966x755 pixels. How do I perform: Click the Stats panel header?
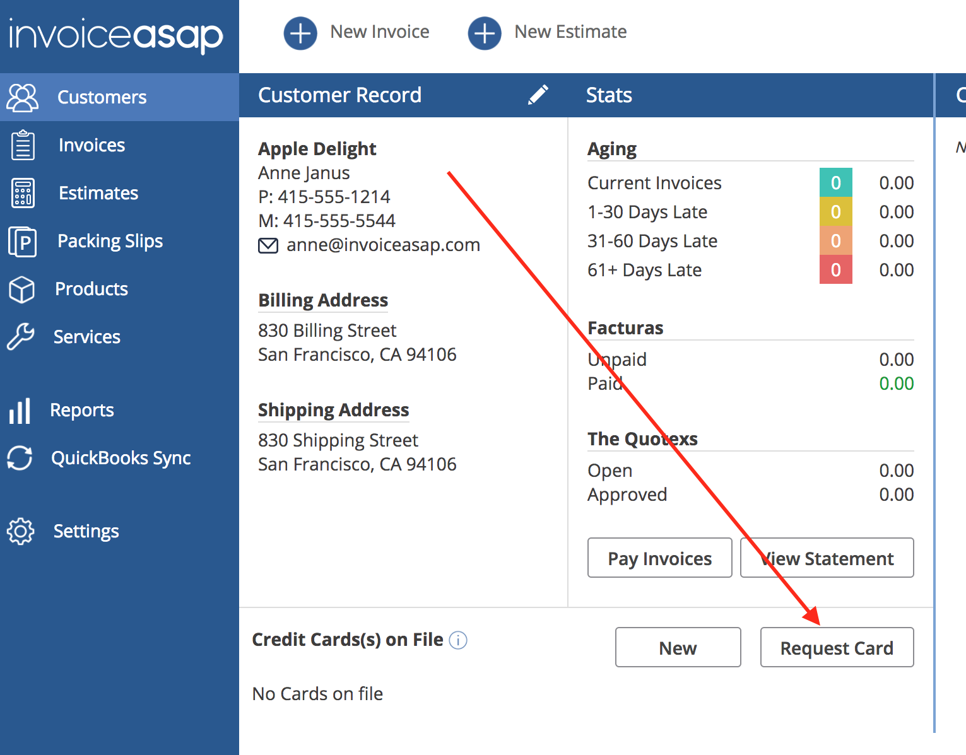[x=609, y=95]
